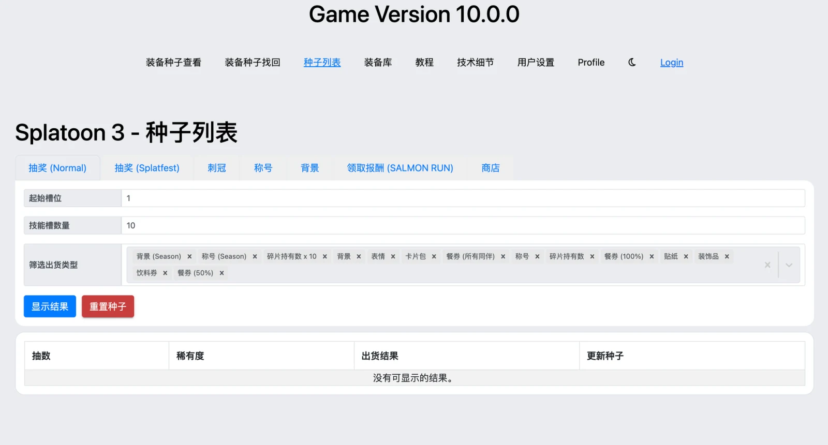Click the 碎片持有数 tag text in filter list
Screen dimensions: 828x445
(x=567, y=256)
